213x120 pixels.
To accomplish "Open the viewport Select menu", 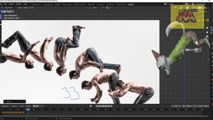I will point(26,8).
